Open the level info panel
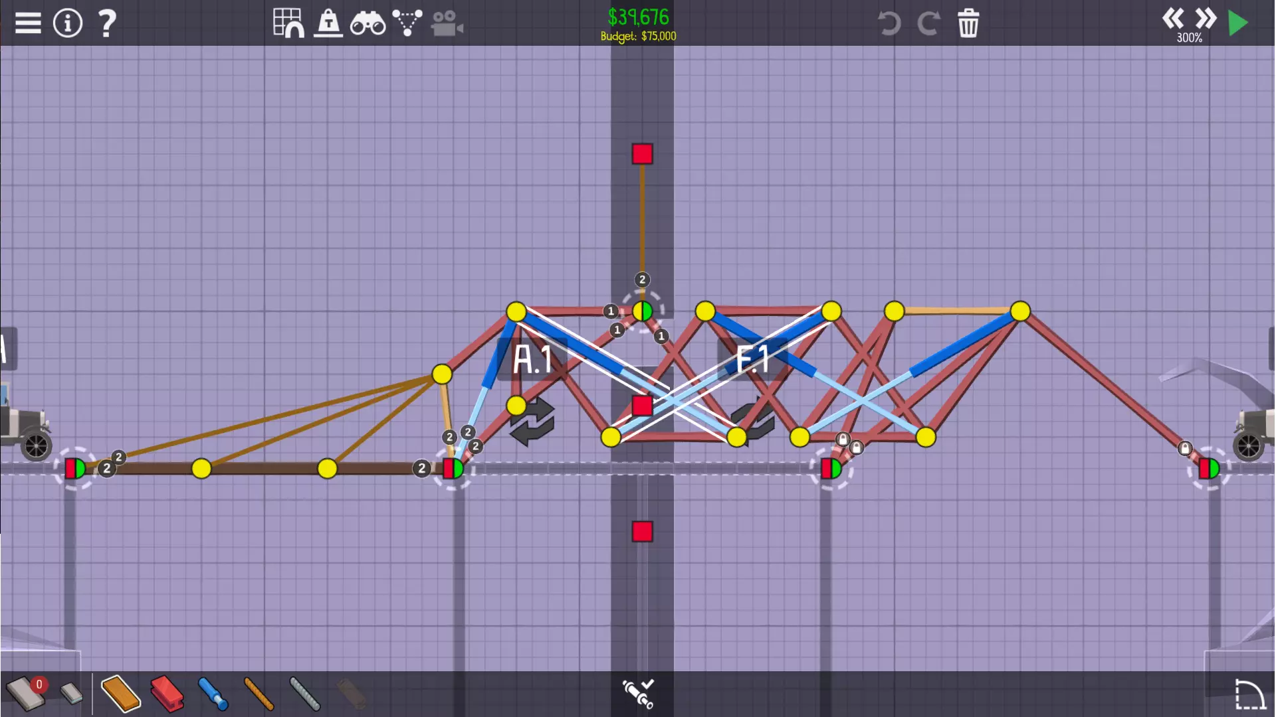The image size is (1276, 717). coord(68,23)
